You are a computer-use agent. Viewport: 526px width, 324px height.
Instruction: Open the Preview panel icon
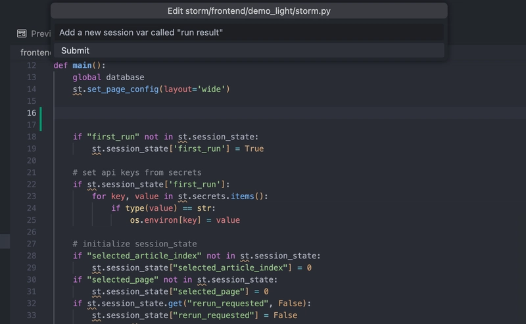(22, 34)
